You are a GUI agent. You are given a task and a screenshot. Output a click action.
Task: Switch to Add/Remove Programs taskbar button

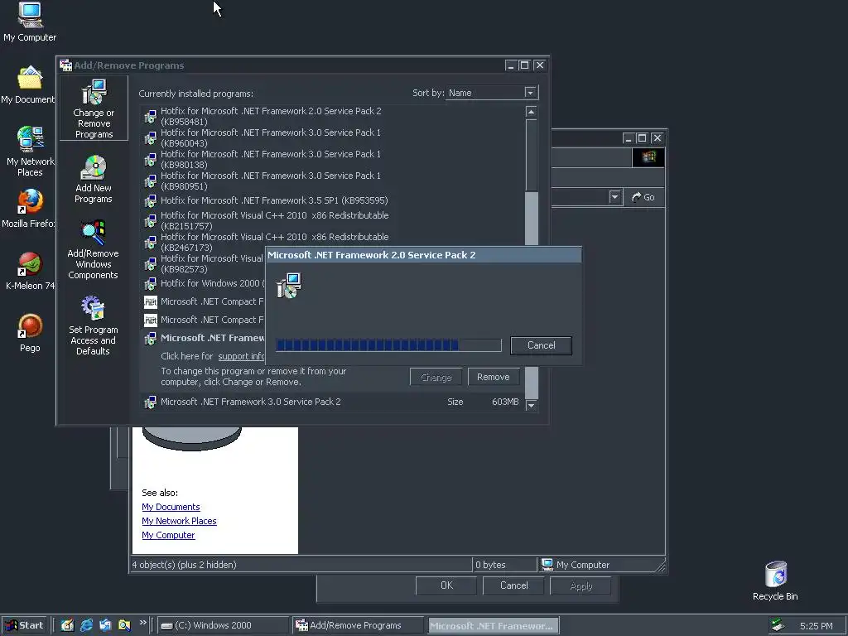tap(358, 625)
